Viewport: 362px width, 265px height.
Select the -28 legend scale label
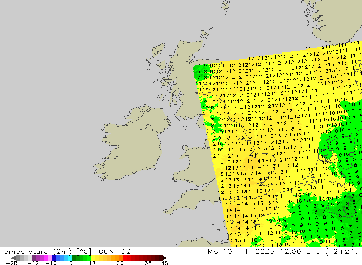12,263
